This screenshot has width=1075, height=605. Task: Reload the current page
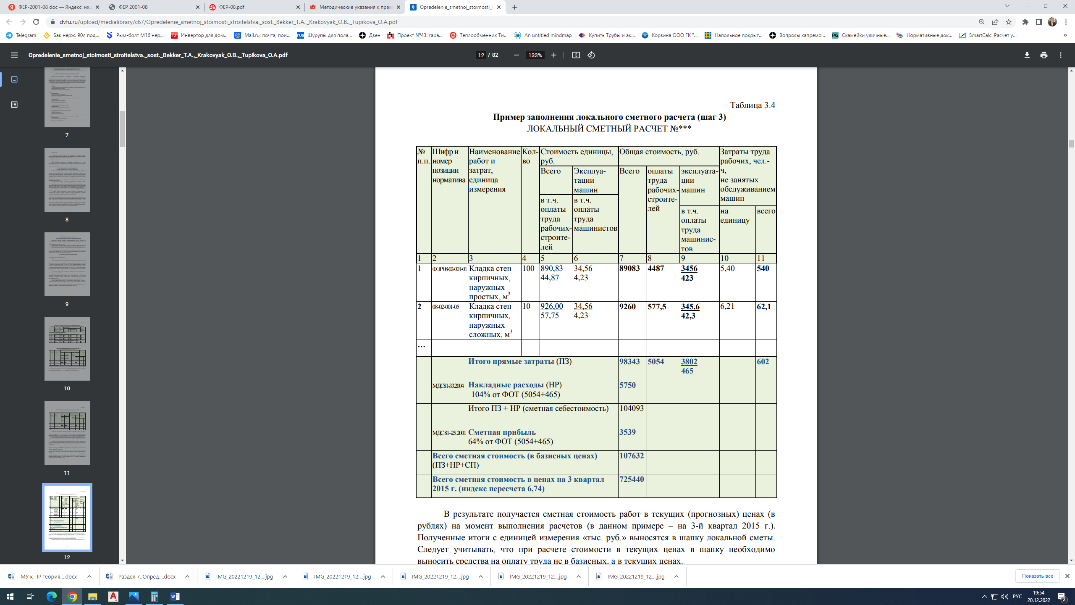pos(36,22)
